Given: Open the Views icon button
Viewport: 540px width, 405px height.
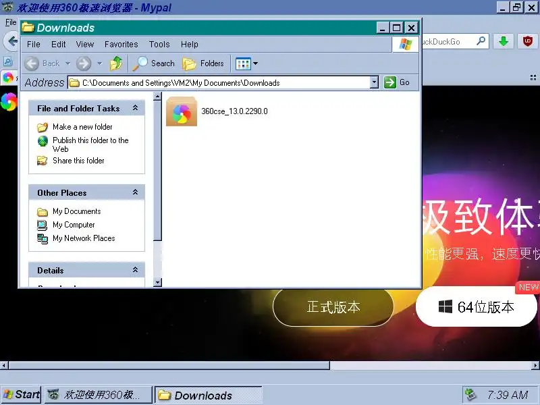Looking at the screenshot, I should tap(243, 63).
